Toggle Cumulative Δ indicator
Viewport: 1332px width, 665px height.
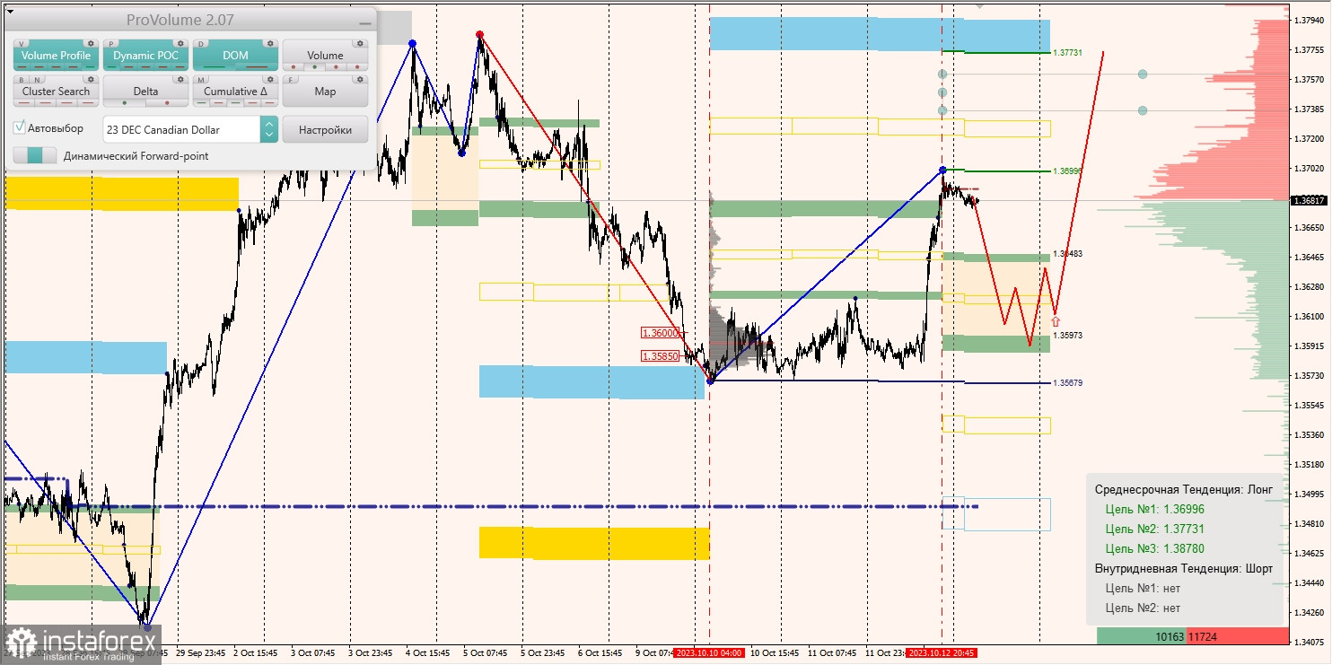click(235, 92)
